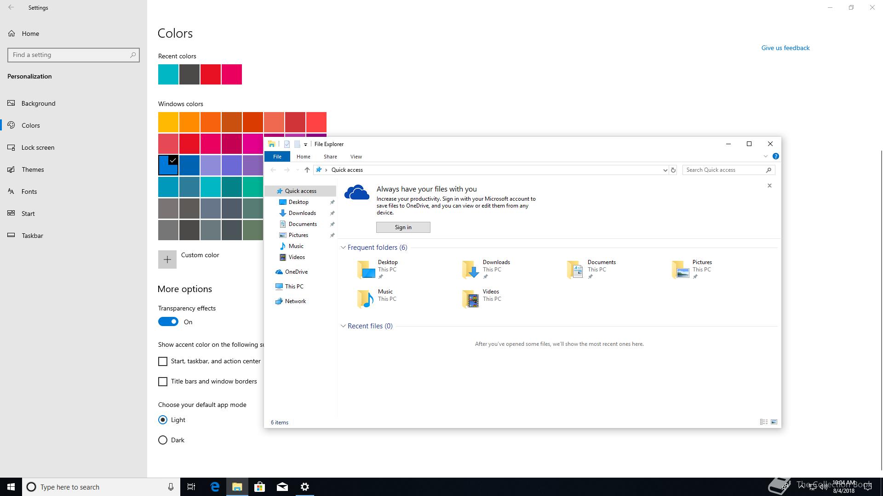883x496 pixels.
Task: Open the Give us feedback link
Action: pyautogui.click(x=785, y=48)
